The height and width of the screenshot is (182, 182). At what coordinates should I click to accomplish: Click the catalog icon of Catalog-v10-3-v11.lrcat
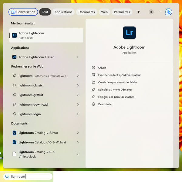[x=14, y=142]
